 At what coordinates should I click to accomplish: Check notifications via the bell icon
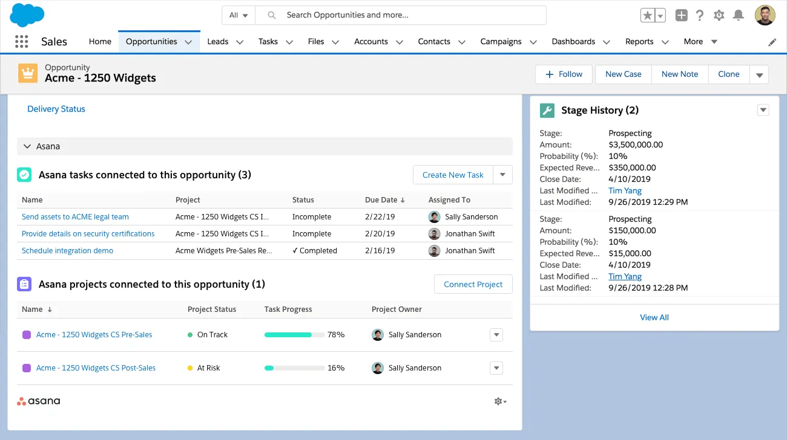point(739,15)
